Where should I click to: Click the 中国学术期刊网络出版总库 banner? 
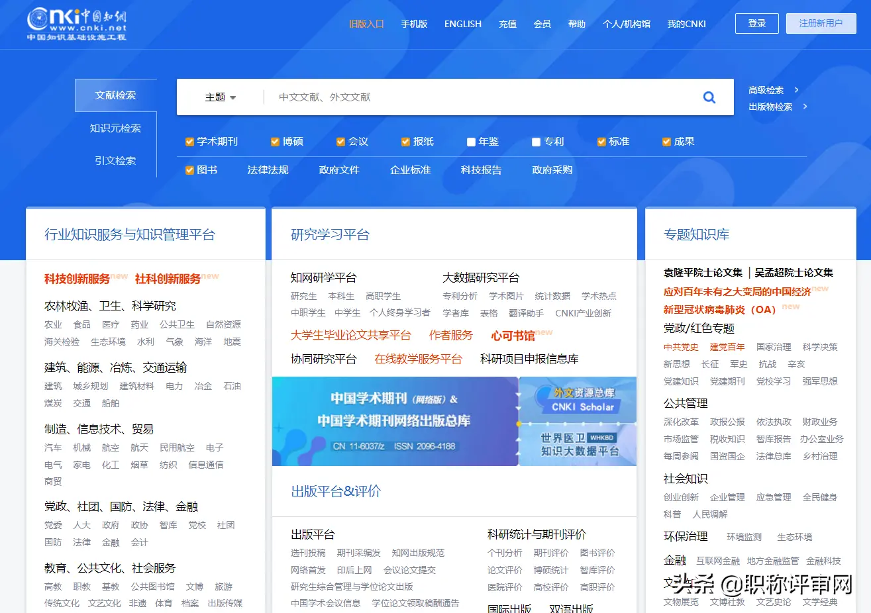(x=395, y=421)
